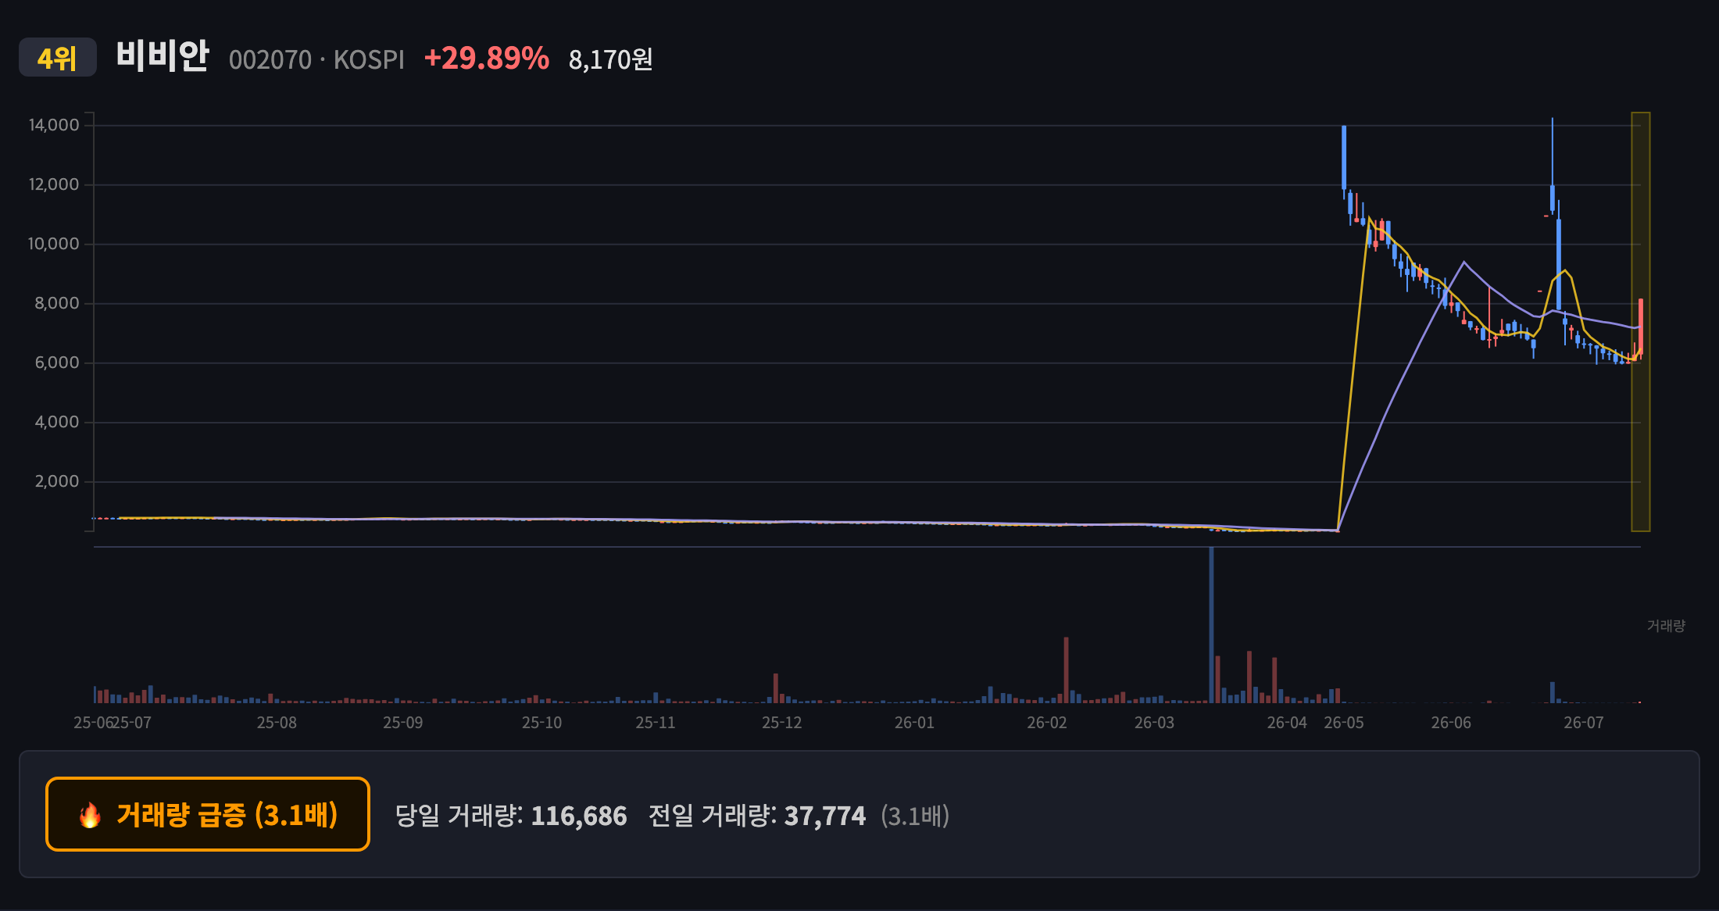Click the 전일 거래량 value 37,774

coord(825,816)
